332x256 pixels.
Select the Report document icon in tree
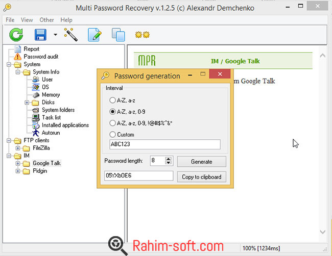(18, 49)
